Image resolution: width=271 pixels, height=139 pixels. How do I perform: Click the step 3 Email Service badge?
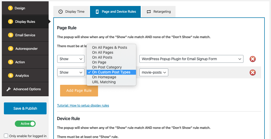(10, 35)
